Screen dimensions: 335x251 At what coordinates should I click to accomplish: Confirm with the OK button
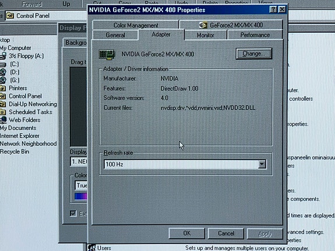click(x=187, y=233)
